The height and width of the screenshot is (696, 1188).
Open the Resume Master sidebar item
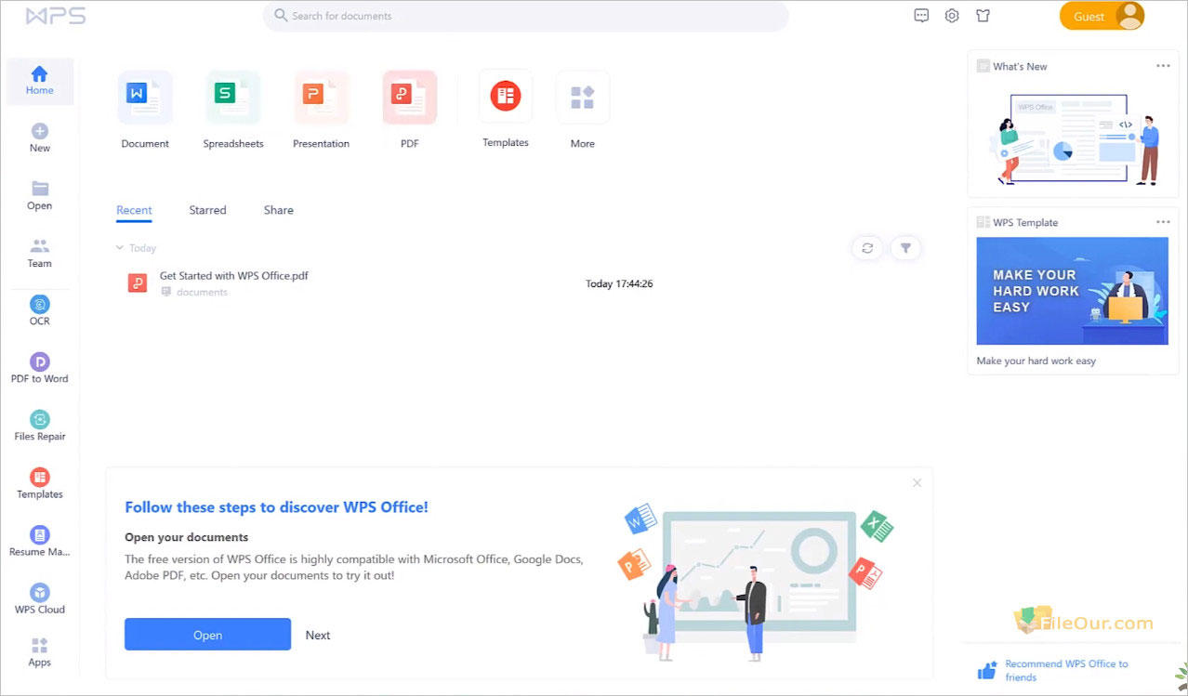39,542
